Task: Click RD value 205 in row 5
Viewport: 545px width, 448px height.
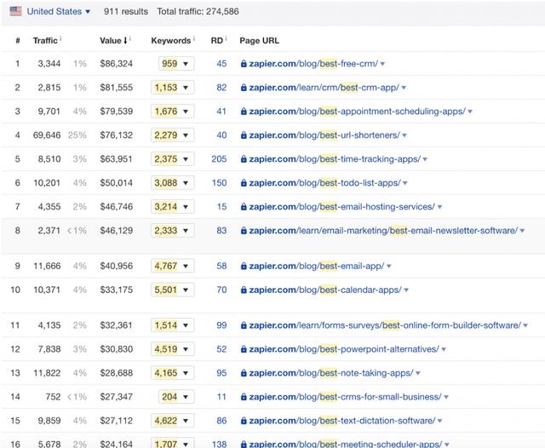Action: pyautogui.click(x=219, y=159)
